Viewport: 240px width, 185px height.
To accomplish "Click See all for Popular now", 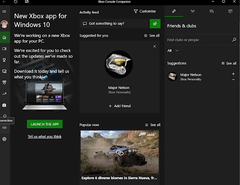I will (153, 125).
